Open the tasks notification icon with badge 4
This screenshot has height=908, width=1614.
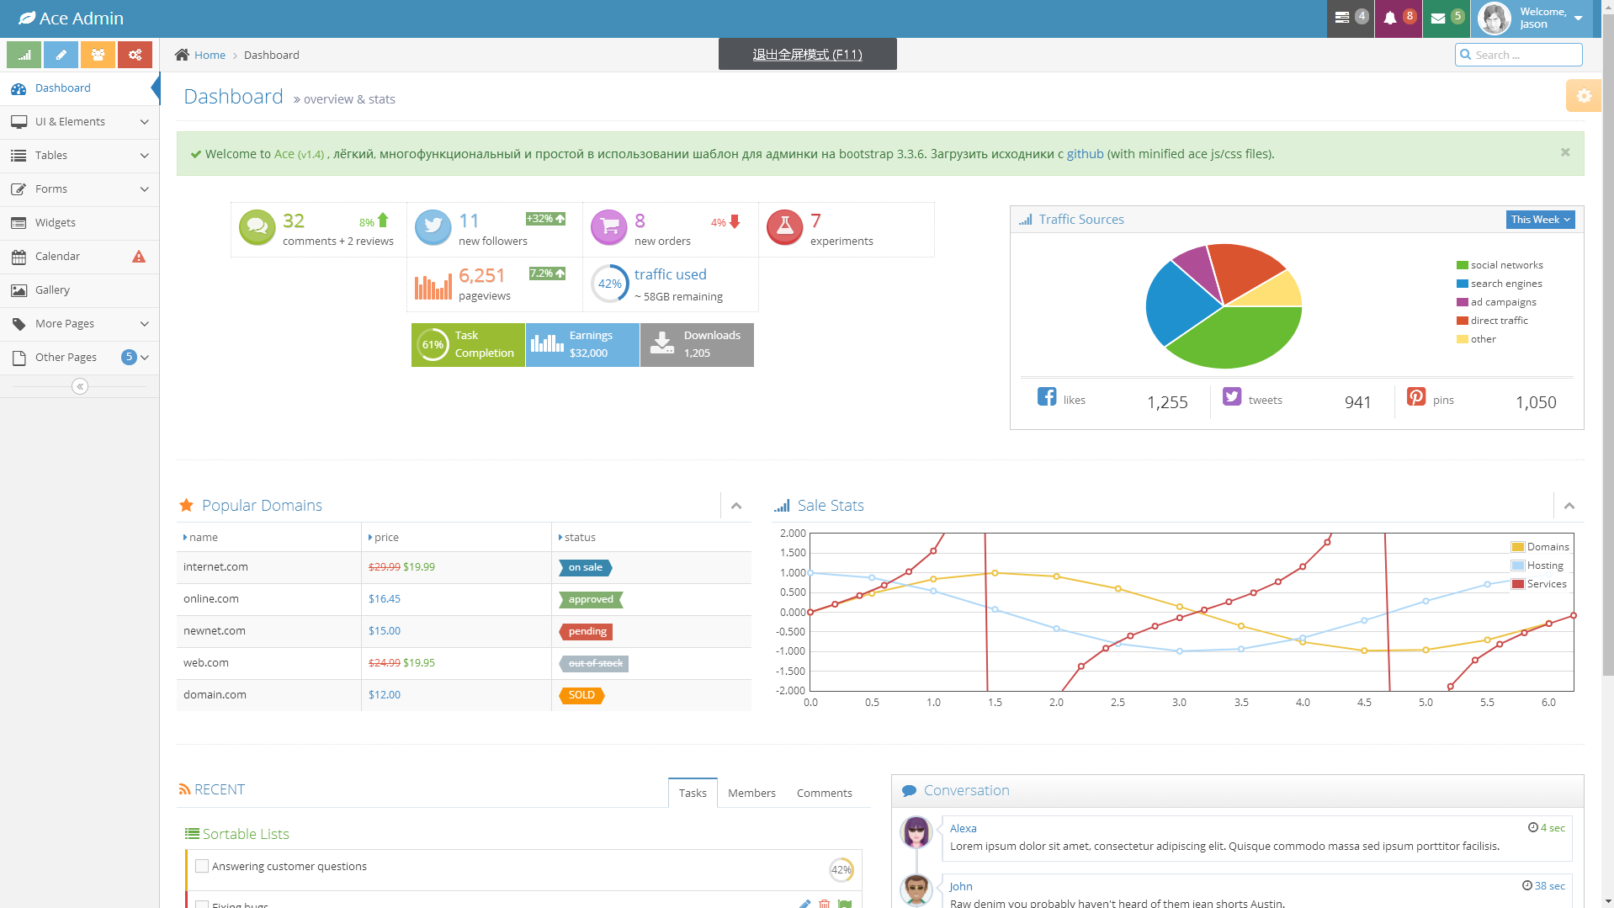[1350, 18]
